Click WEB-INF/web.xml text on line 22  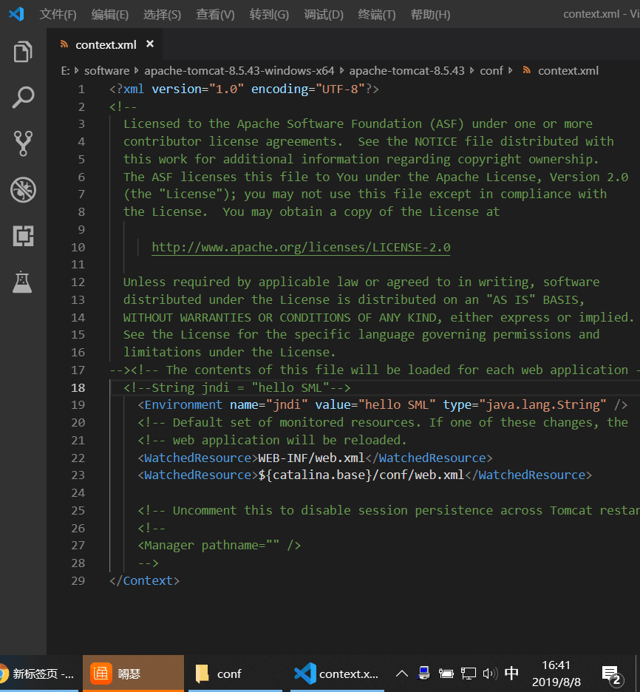[311, 458]
